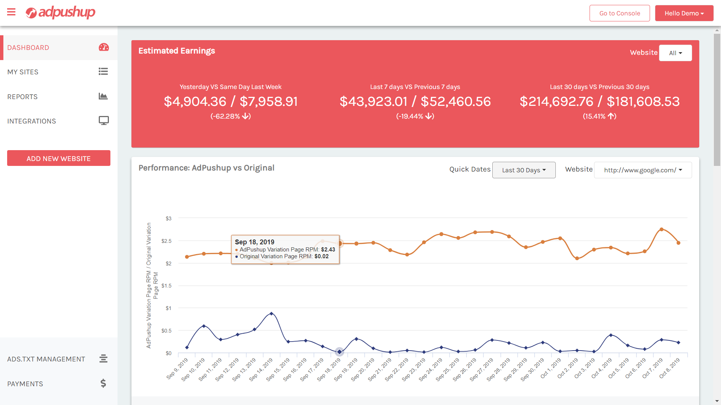This screenshot has height=405, width=721.
Task: Expand the Hello Demo user dropdown
Action: (684, 13)
